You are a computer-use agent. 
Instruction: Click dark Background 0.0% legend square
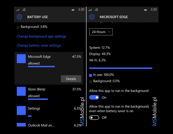tap(90, 82)
